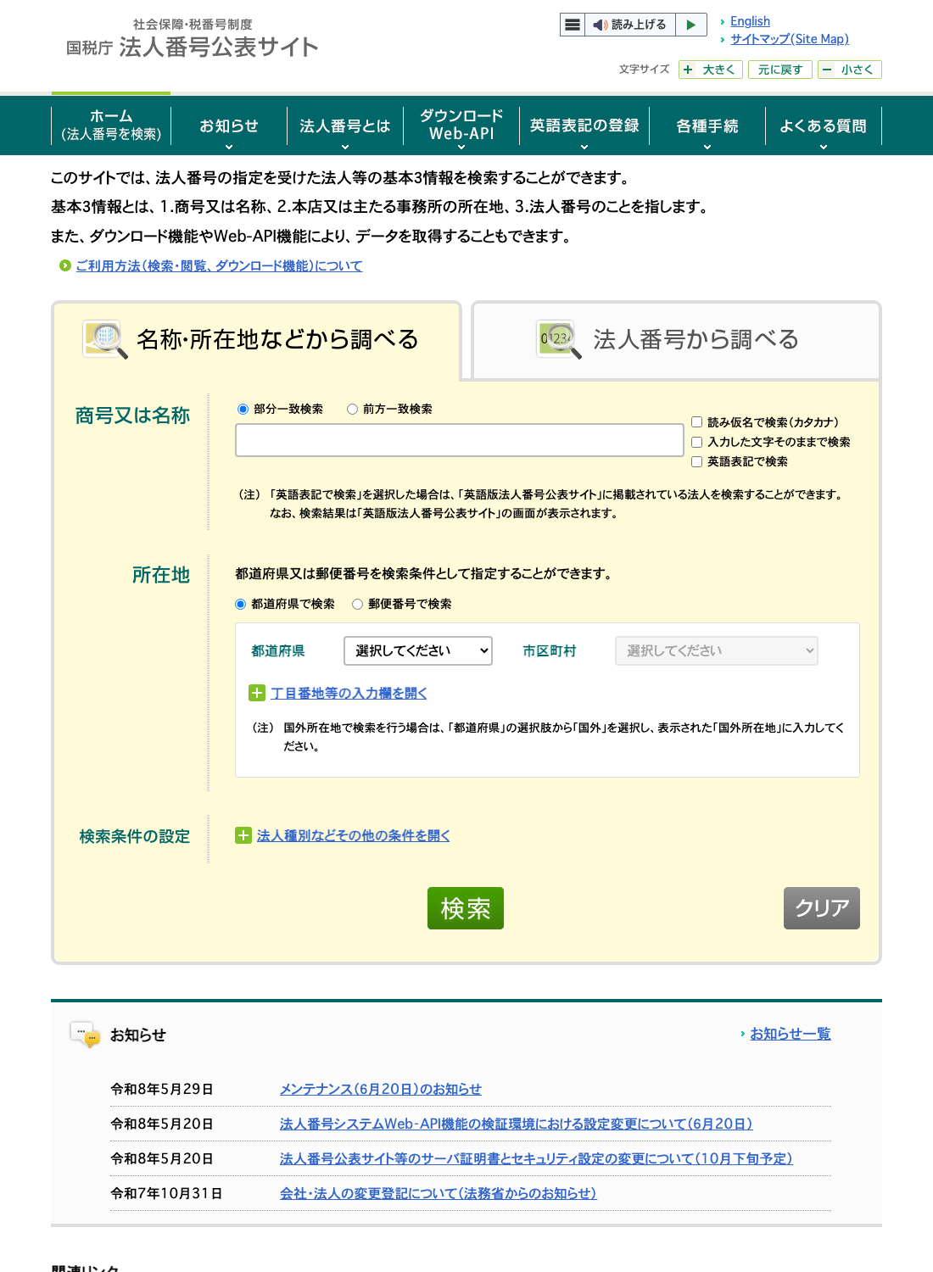Enable 英語表記で検索 checkbox
Screen dimensions: 933x1272
(697, 462)
